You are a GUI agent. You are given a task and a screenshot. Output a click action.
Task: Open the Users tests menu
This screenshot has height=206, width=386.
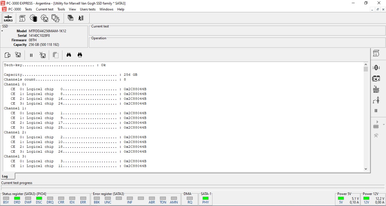point(87,9)
